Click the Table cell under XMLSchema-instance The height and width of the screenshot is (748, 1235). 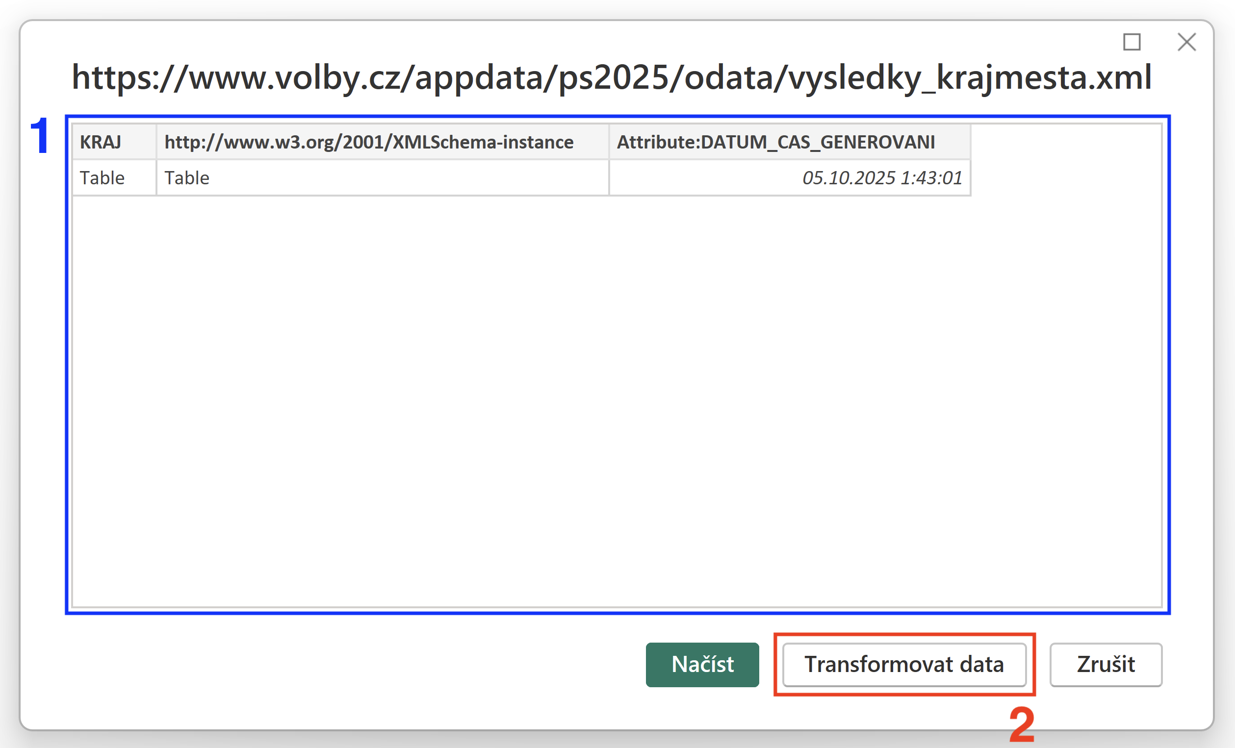click(383, 178)
